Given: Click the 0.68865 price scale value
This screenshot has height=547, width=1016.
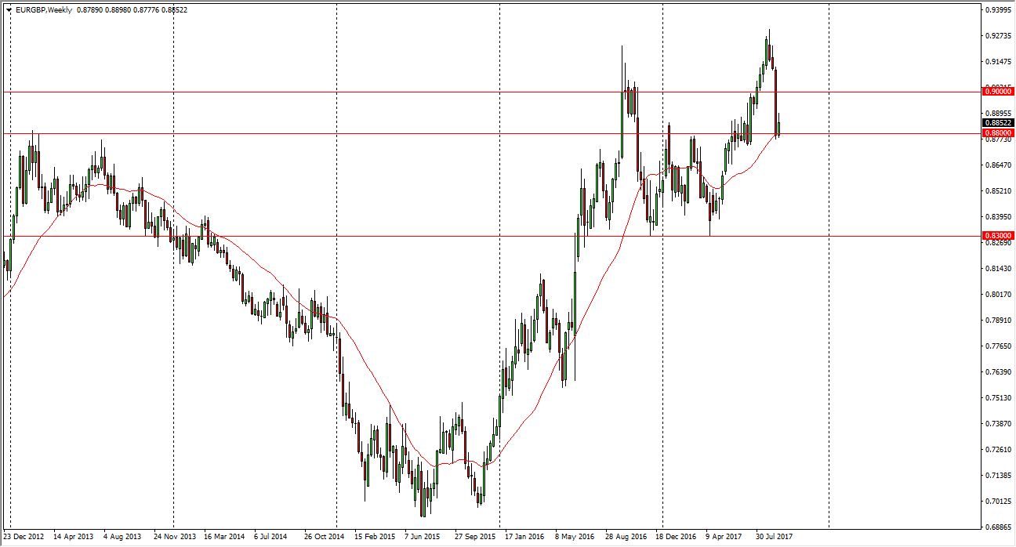Looking at the screenshot, I should [997, 527].
